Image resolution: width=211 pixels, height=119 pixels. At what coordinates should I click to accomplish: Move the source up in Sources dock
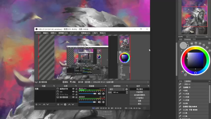tap(69, 104)
